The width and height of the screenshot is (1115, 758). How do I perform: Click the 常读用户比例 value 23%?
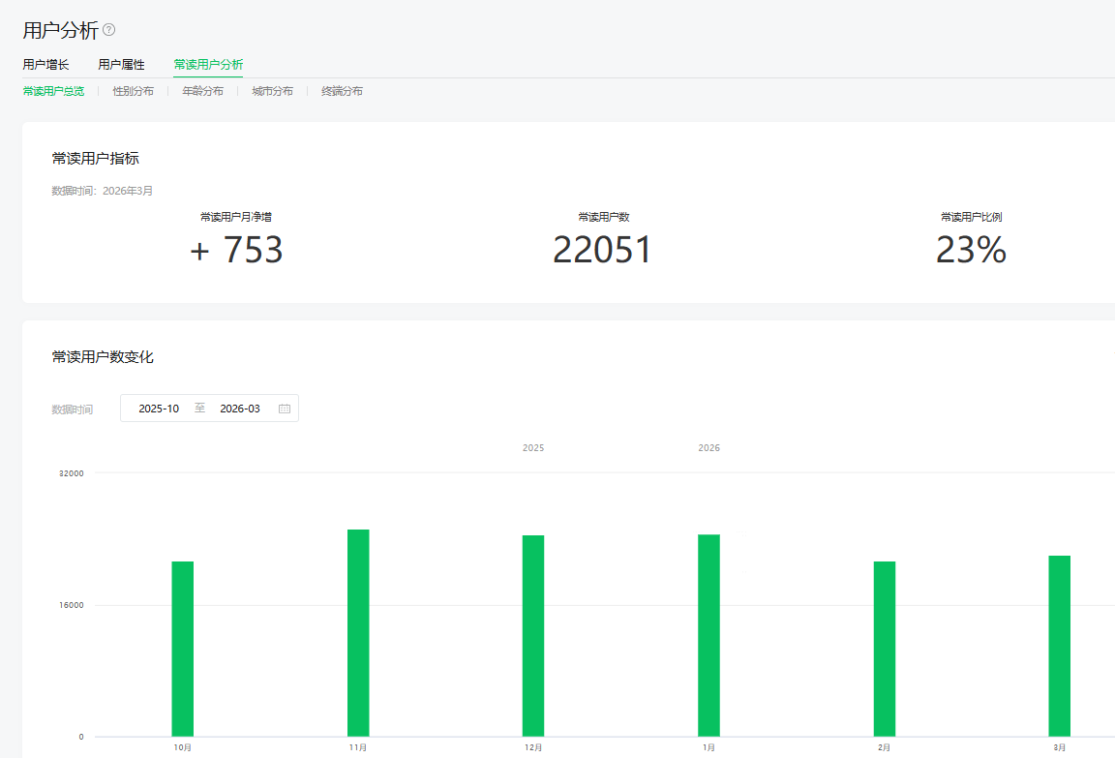[x=971, y=250]
